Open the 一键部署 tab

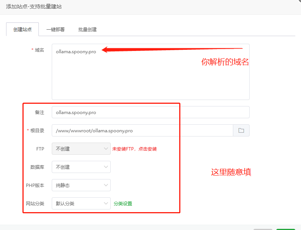tap(56, 29)
